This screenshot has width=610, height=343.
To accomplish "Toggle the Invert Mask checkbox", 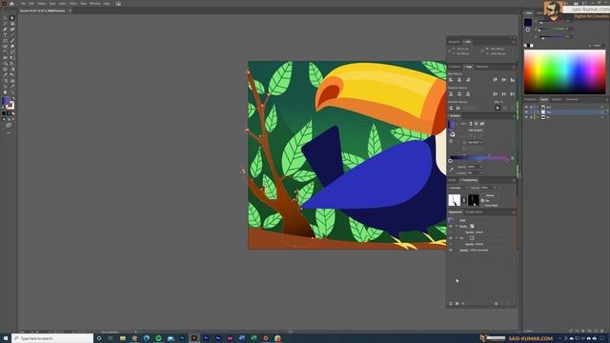I will (482, 205).
